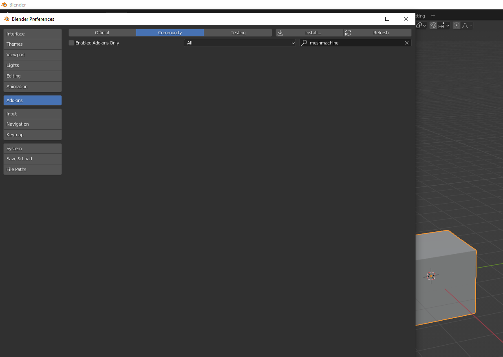Toggle snapping magnet icon in viewport header

click(433, 25)
